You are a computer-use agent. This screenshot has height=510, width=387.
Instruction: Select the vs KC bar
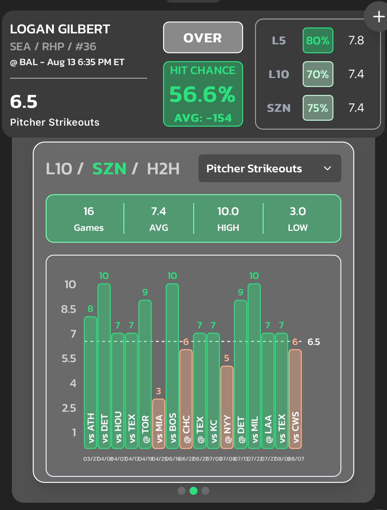click(x=213, y=391)
